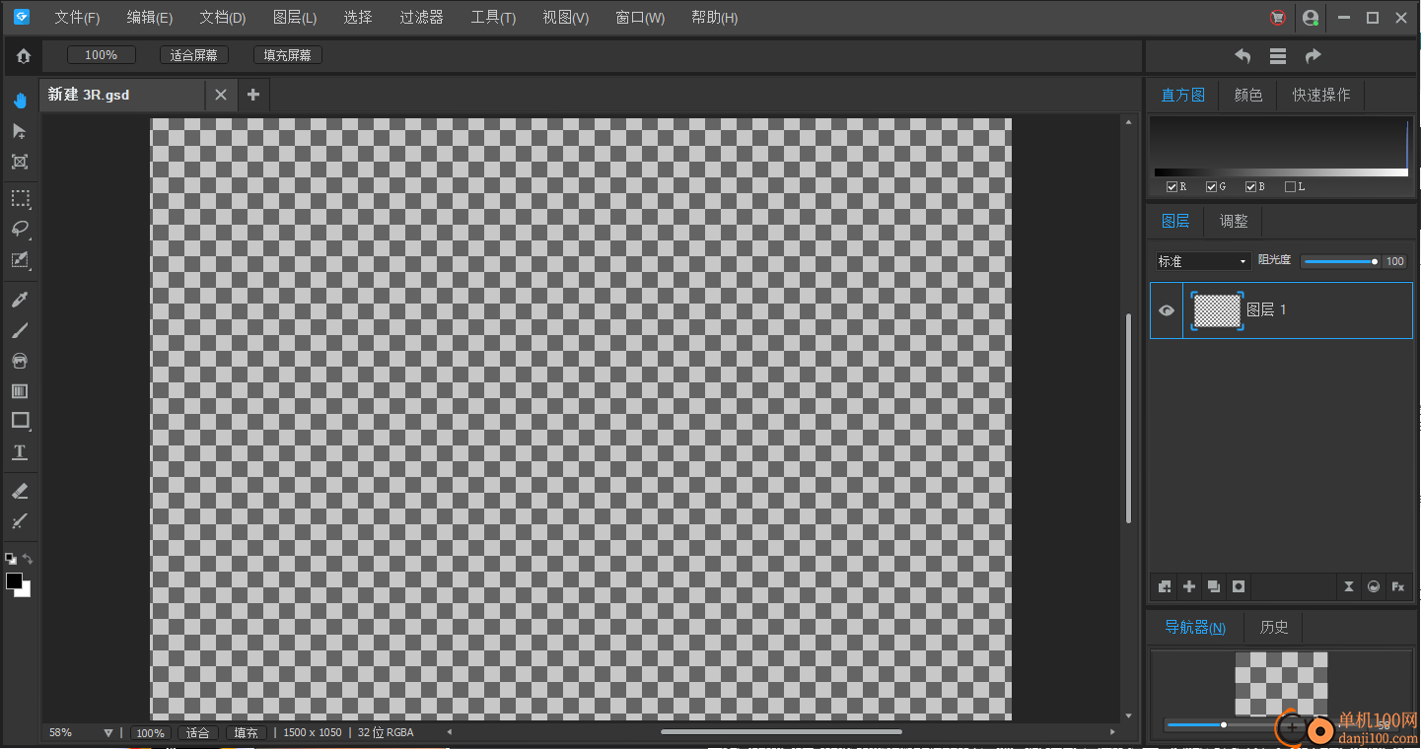Open the hamburger list icon between undo and redo

tap(1278, 56)
